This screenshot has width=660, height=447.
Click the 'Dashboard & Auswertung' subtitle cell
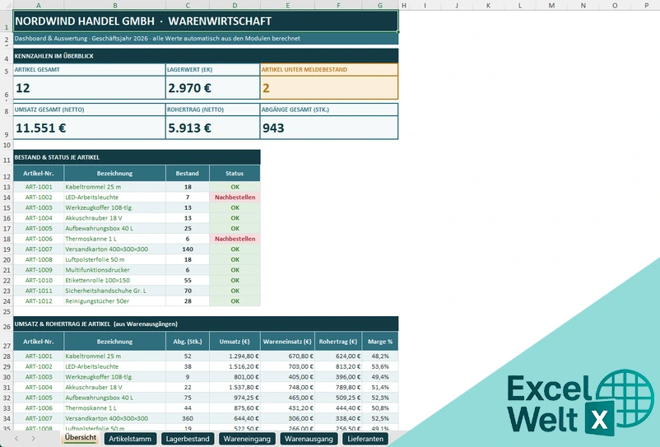coord(206,39)
